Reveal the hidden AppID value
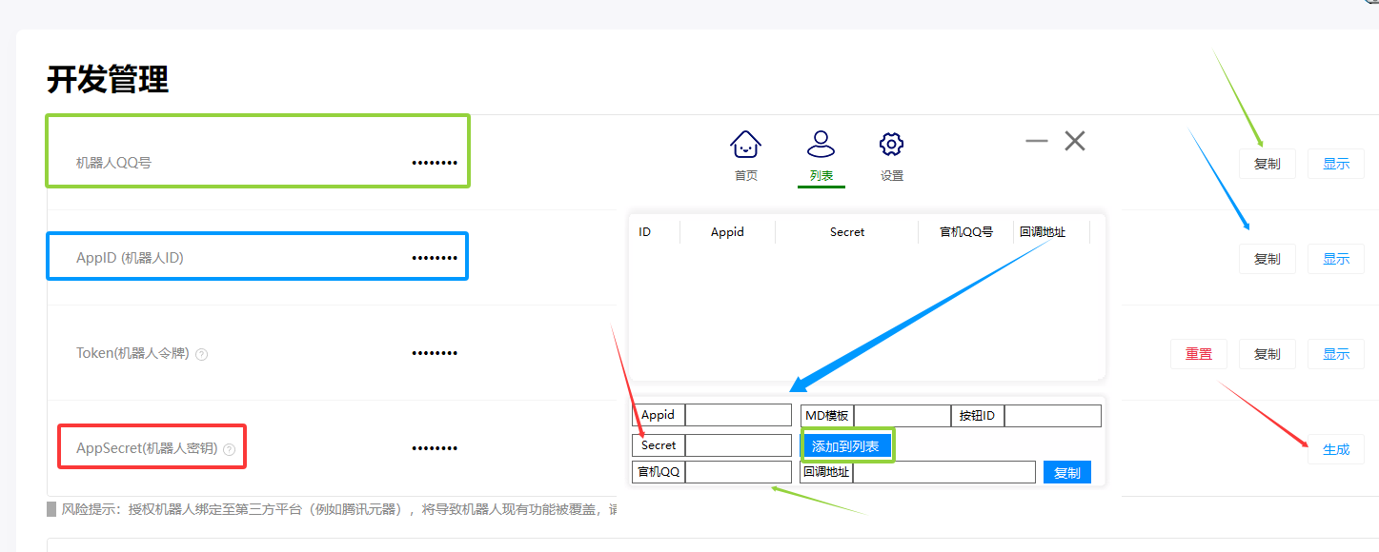 click(x=1335, y=259)
